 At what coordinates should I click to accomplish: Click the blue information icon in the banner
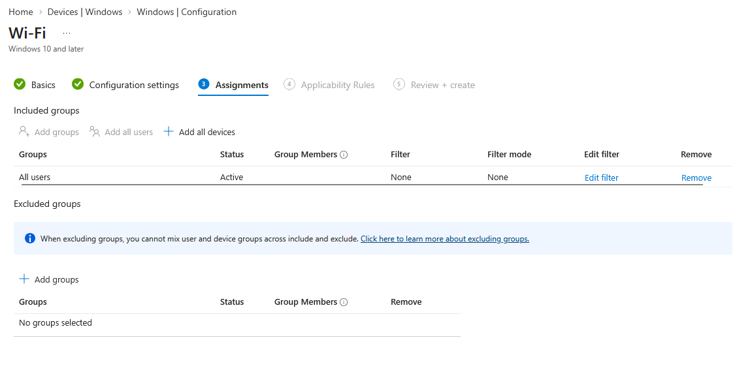click(x=30, y=238)
